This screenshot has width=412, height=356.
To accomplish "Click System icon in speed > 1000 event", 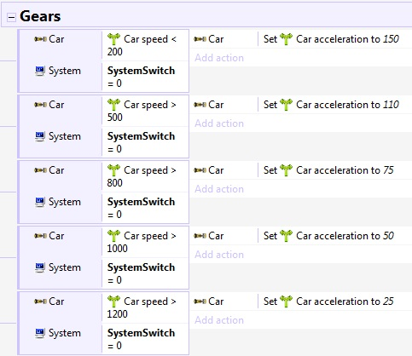I will 40,267.
